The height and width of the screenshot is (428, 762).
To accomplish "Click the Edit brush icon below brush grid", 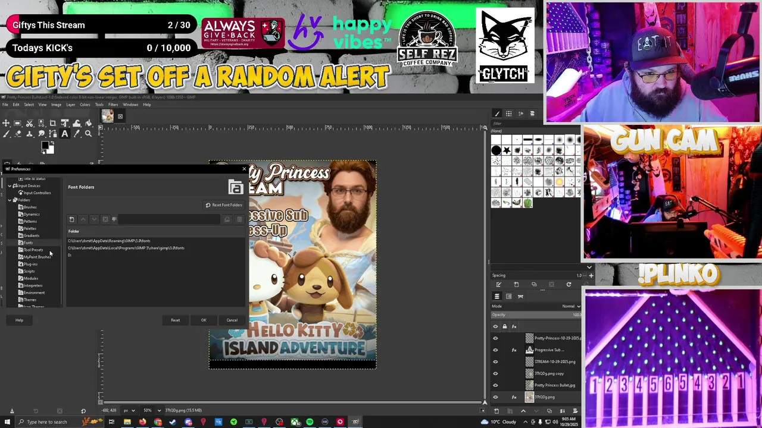I will coord(499,284).
